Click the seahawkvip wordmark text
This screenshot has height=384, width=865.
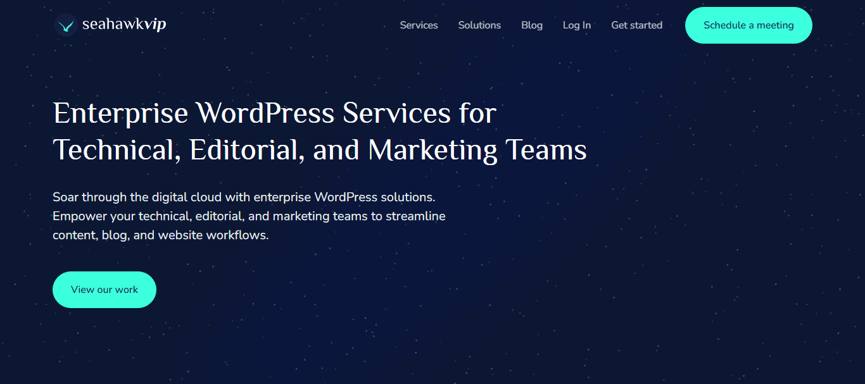pyautogui.click(x=124, y=25)
